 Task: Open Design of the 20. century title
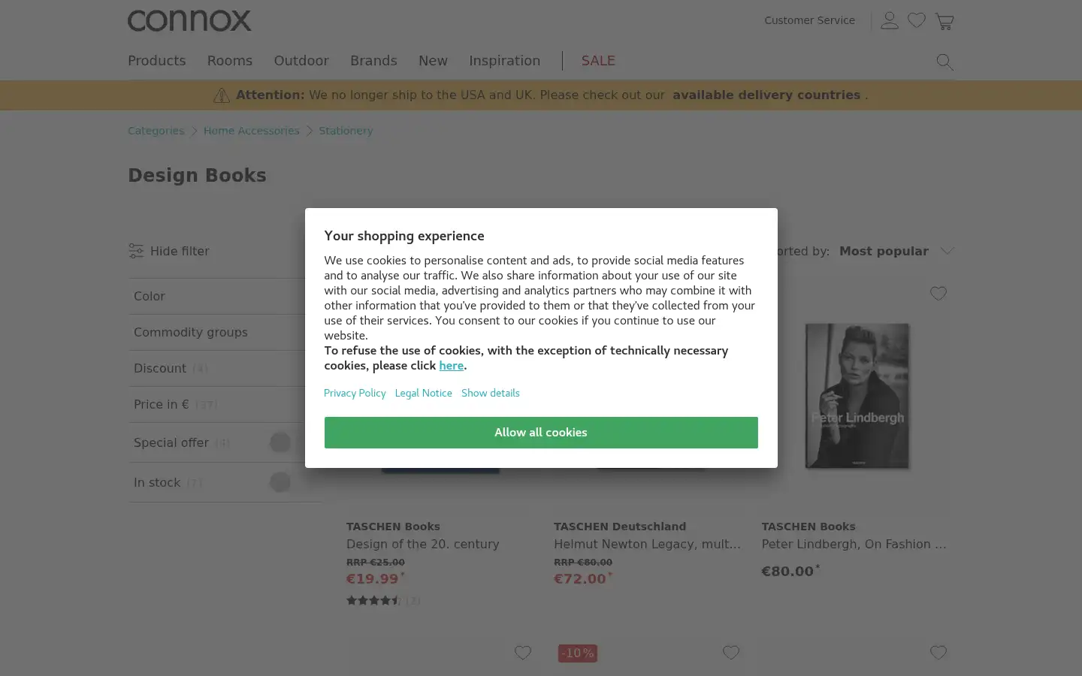422,544
